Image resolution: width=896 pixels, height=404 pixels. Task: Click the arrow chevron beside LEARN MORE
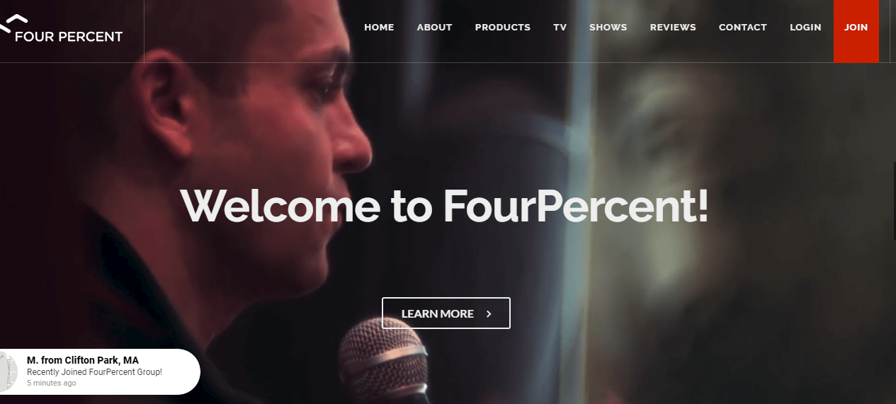(489, 313)
